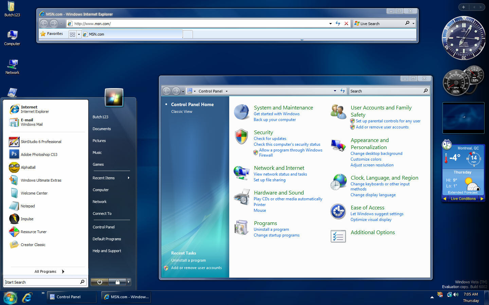This screenshot has width=489, height=305.
Task: Open the Security shield icon
Action: pyautogui.click(x=241, y=136)
